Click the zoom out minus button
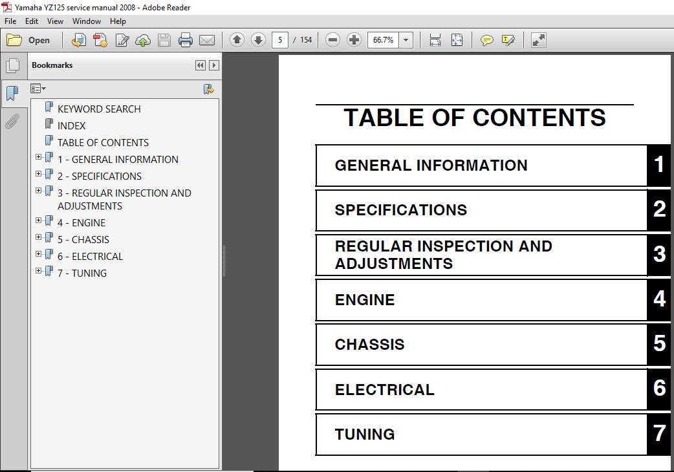 pyautogui.click(x=332, y=40)
